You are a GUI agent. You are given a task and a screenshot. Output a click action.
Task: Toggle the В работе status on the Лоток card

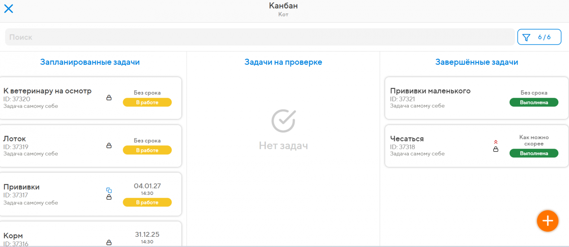pyautogui.click(x=147, y=150)
